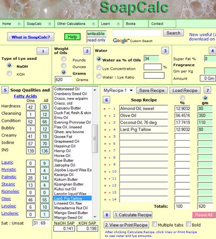Open the Books menu item
Viewport: 216px width, 239px height.
click(131, 24)
